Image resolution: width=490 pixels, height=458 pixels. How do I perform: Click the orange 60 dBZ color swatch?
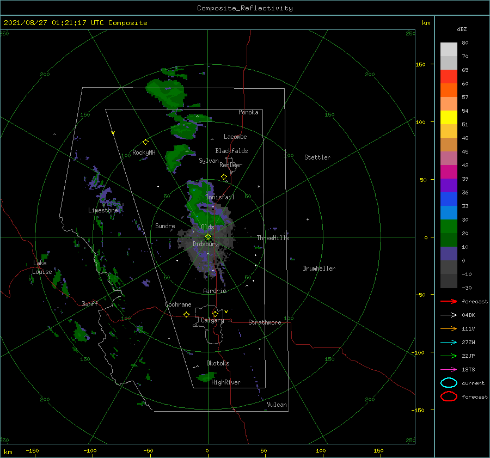pos(449,90)
